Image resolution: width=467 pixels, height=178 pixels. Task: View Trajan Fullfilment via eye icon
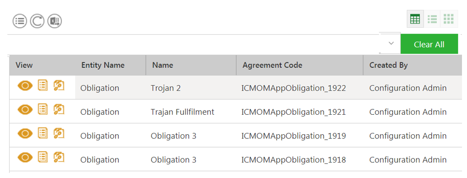pyautogui.click(x=25, y=110)
